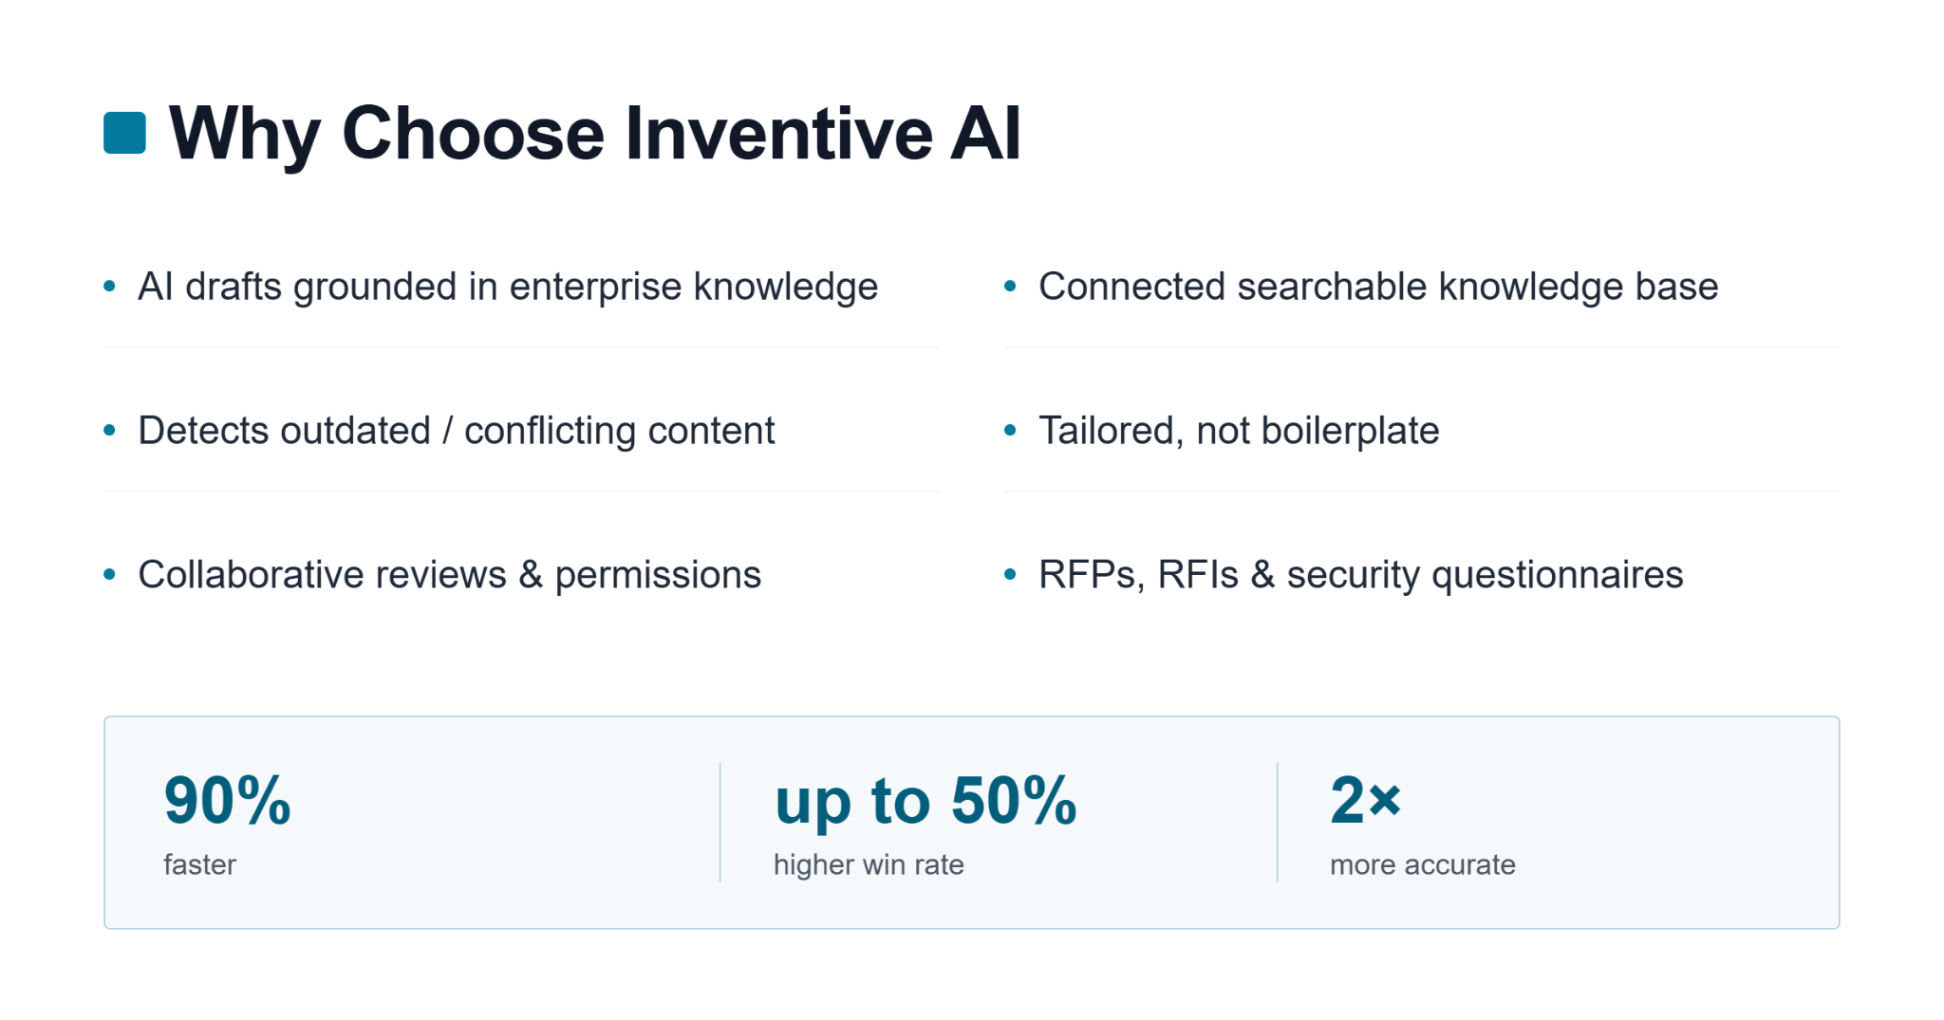Select 'Connected searchable knowledge base' item

(x=1378, y=287)
